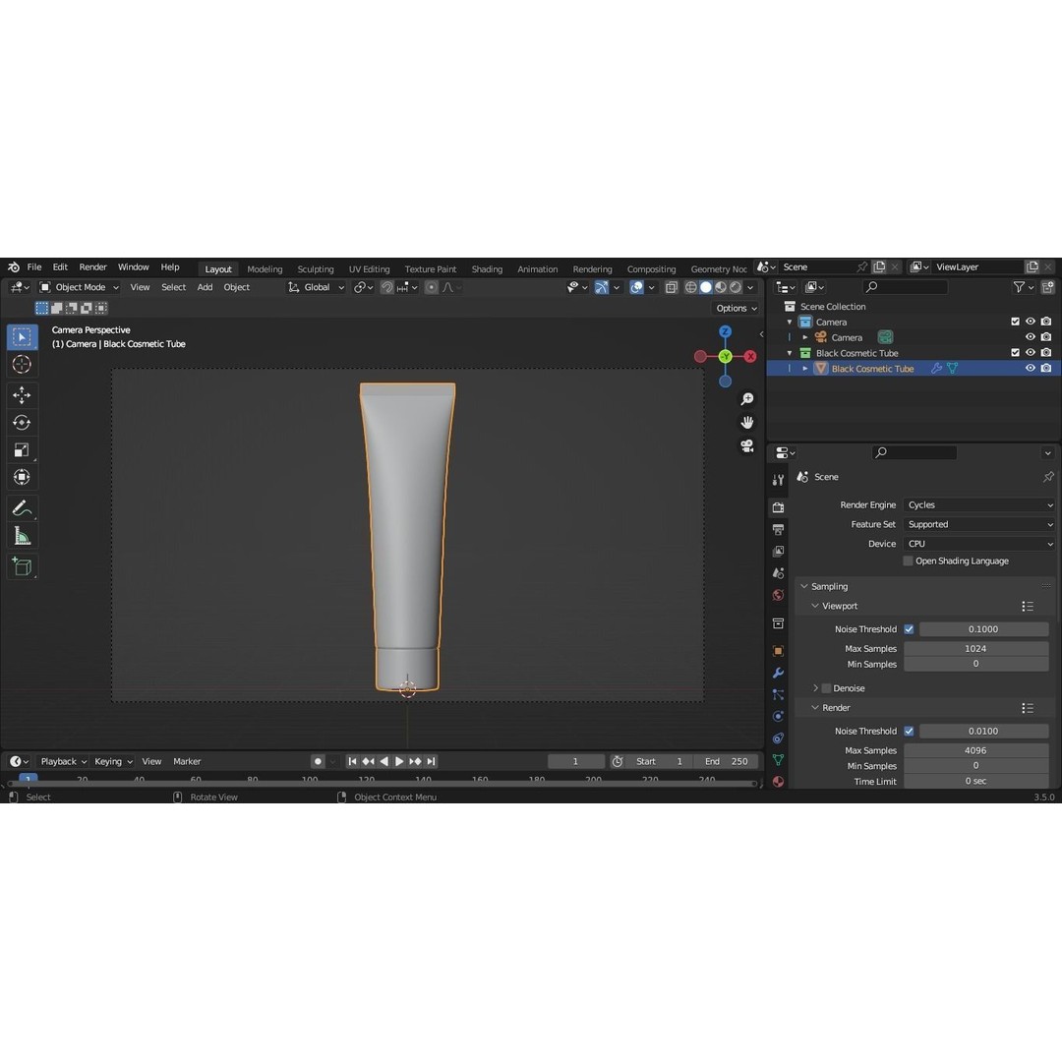Screen dimensions: 1062x1062
Task: Select the Rotate tool
Action: (22, 423)
